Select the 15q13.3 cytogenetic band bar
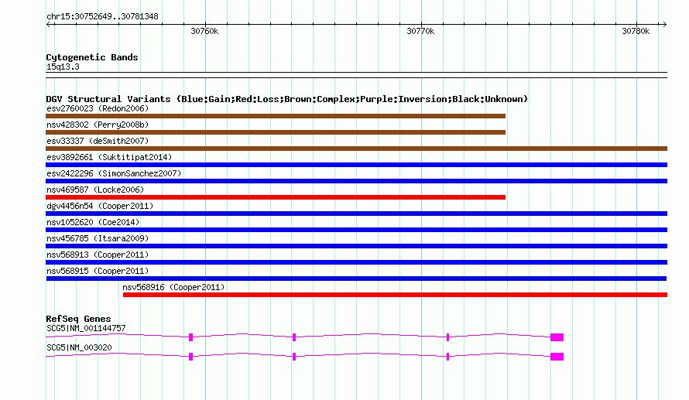This screenshot has width=689, height=400. tap(356, 75)
